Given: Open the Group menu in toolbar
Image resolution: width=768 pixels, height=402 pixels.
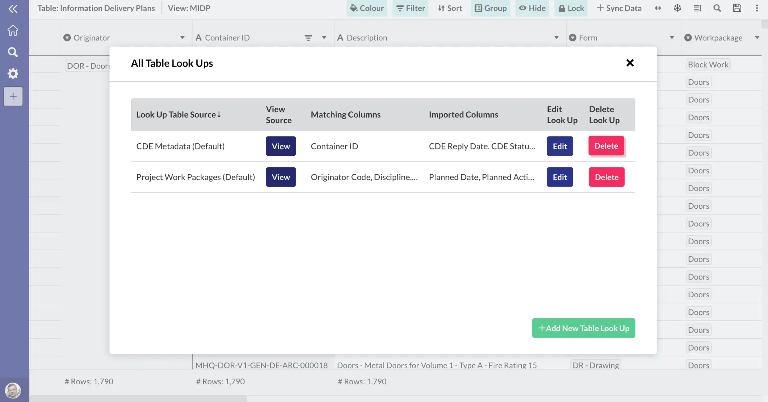Looking at the screenshot, I should (x=490, y=8).
